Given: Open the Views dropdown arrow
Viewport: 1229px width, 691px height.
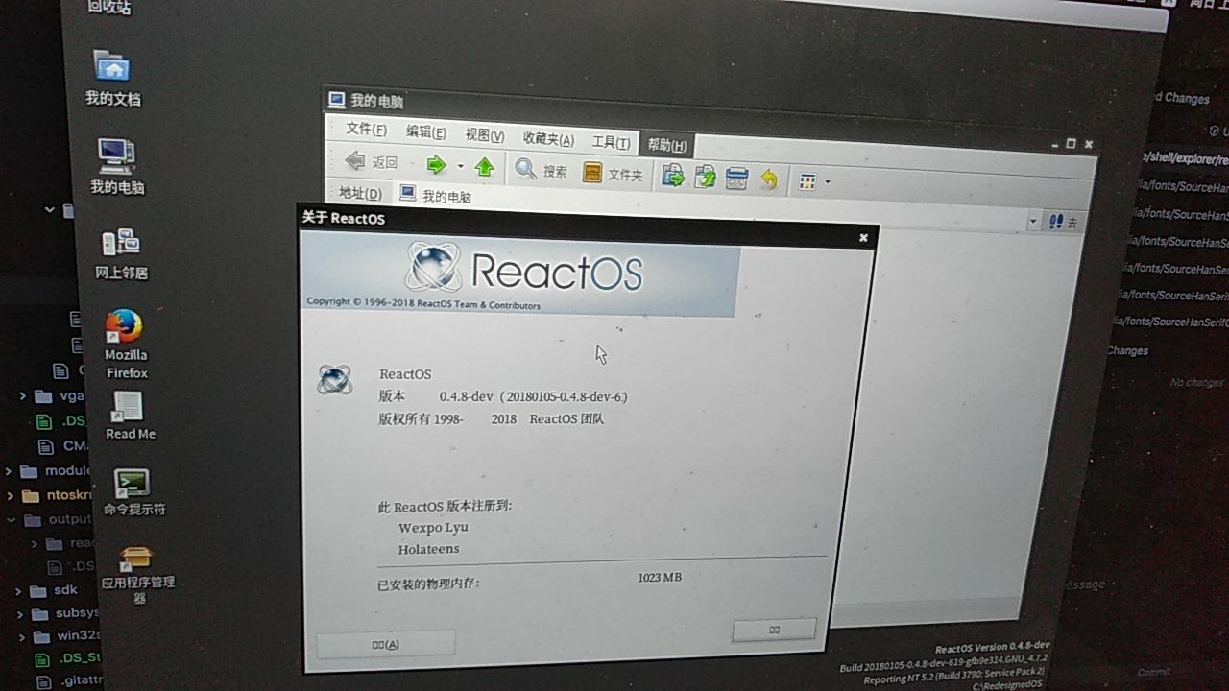Looking at the screenshot, I should coord(828,182).
